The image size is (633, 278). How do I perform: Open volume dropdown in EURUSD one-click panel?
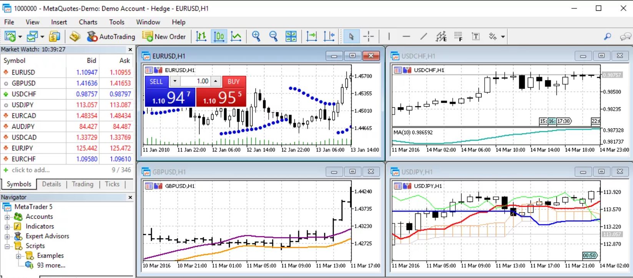[175, 81]
